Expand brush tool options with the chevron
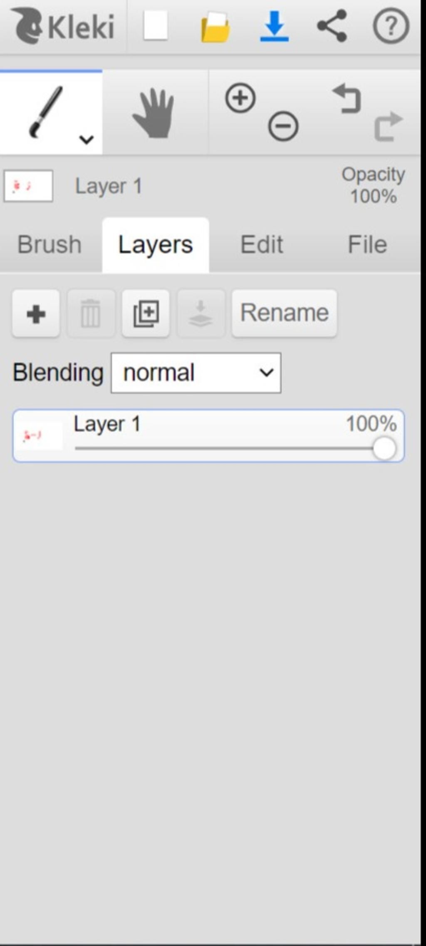Image resolution: width=426 pixels, height=946 pixels. tap(86, 139)
